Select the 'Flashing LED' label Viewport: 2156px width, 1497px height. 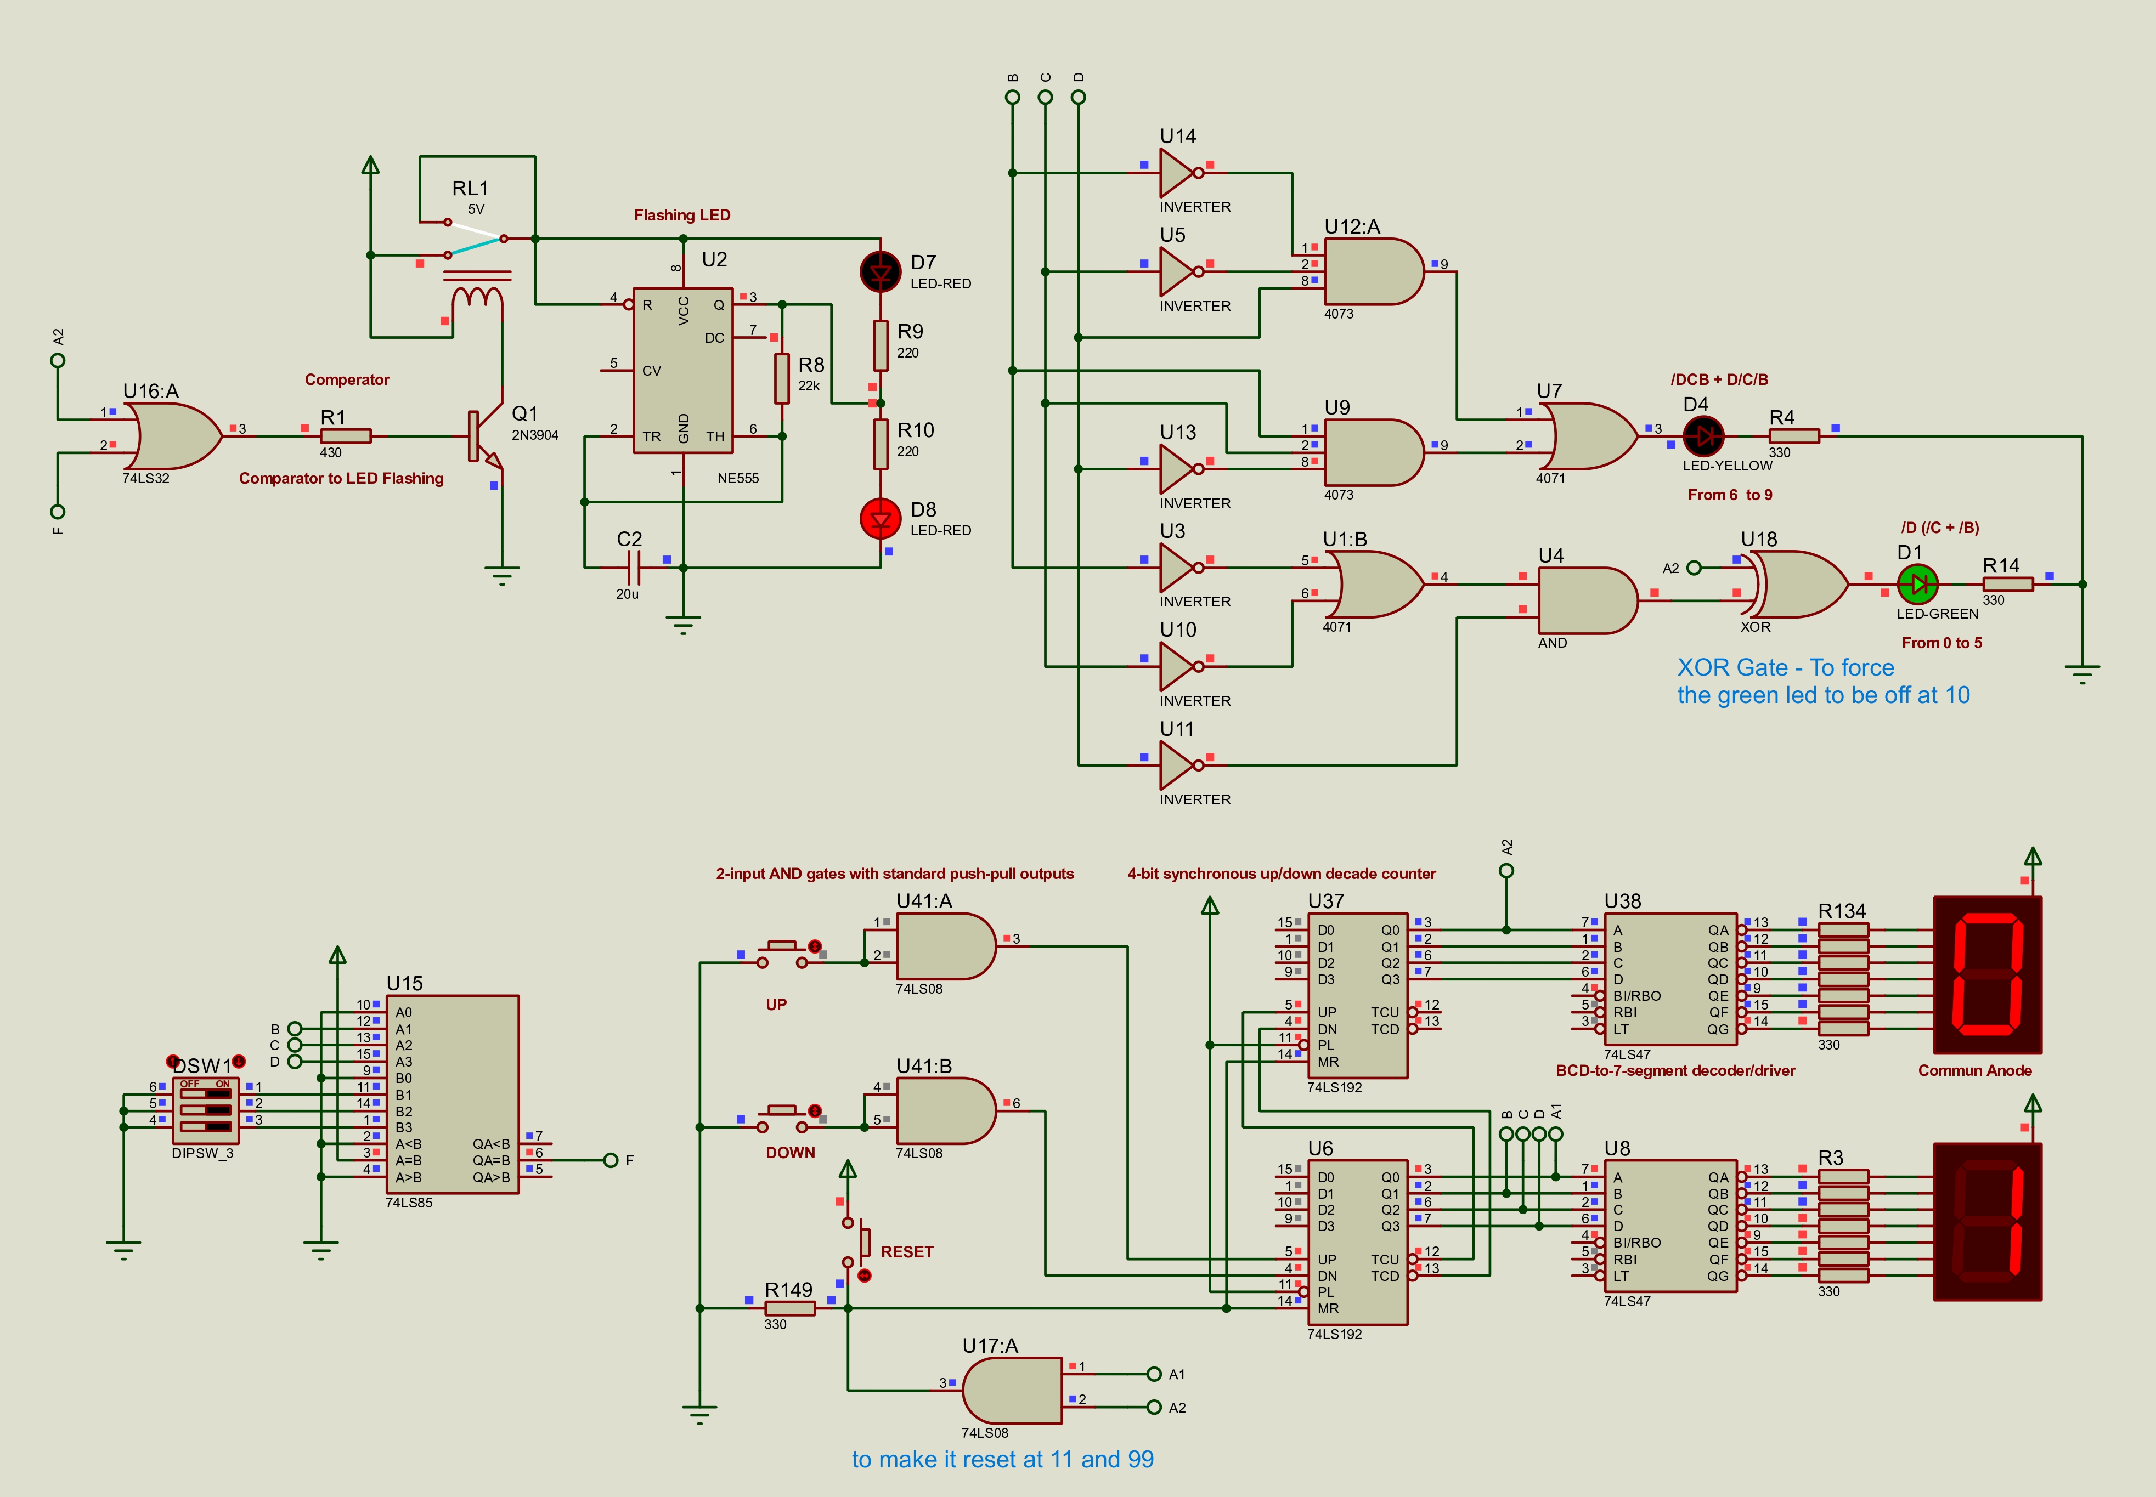[682, 215]
